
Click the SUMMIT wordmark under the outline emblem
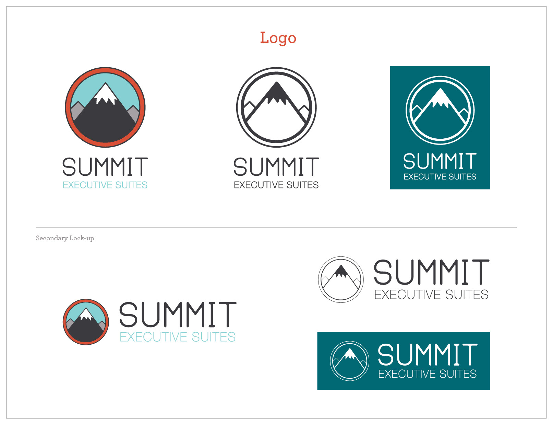coord(276,167)
